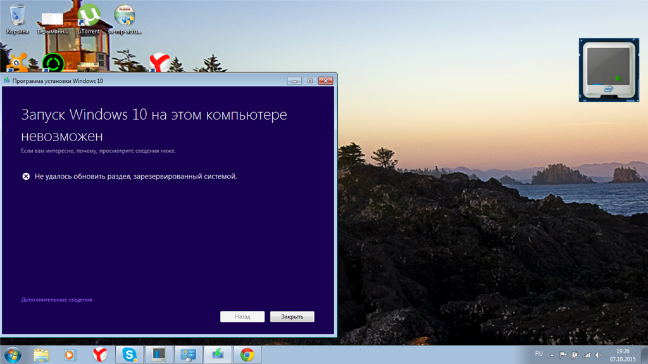
Task: Open the network signal tray icon
Action: pos(586,355)
